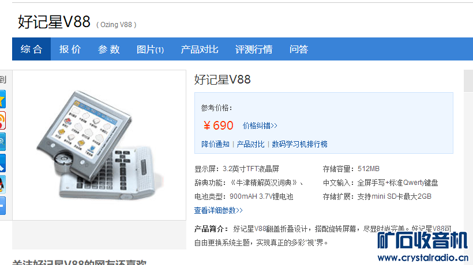Open the 综合 tab
473x265 pixels.
pos(31,49)
